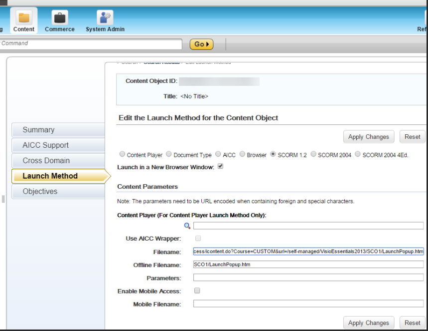Open the Cross Domain tab

click(x=58, y=160)
